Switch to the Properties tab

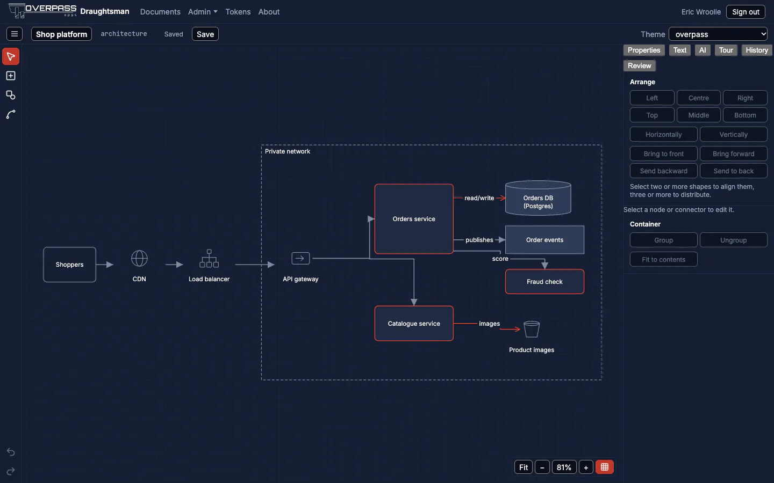(644, 50)
